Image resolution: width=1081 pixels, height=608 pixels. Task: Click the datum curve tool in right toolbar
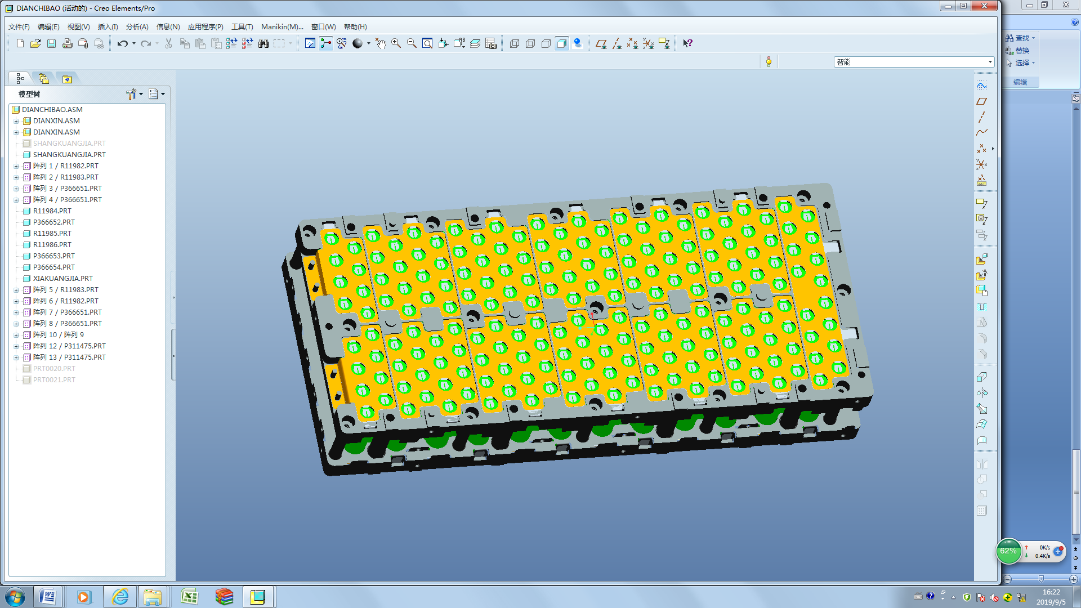(982, 133)
